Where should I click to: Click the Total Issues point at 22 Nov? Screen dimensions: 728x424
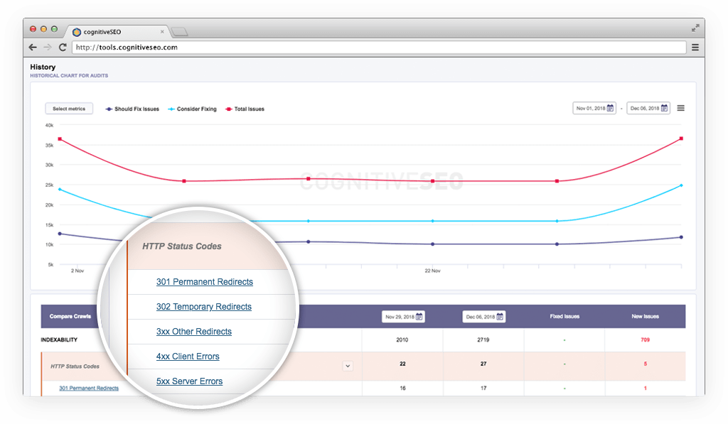[x=433, y=181]
